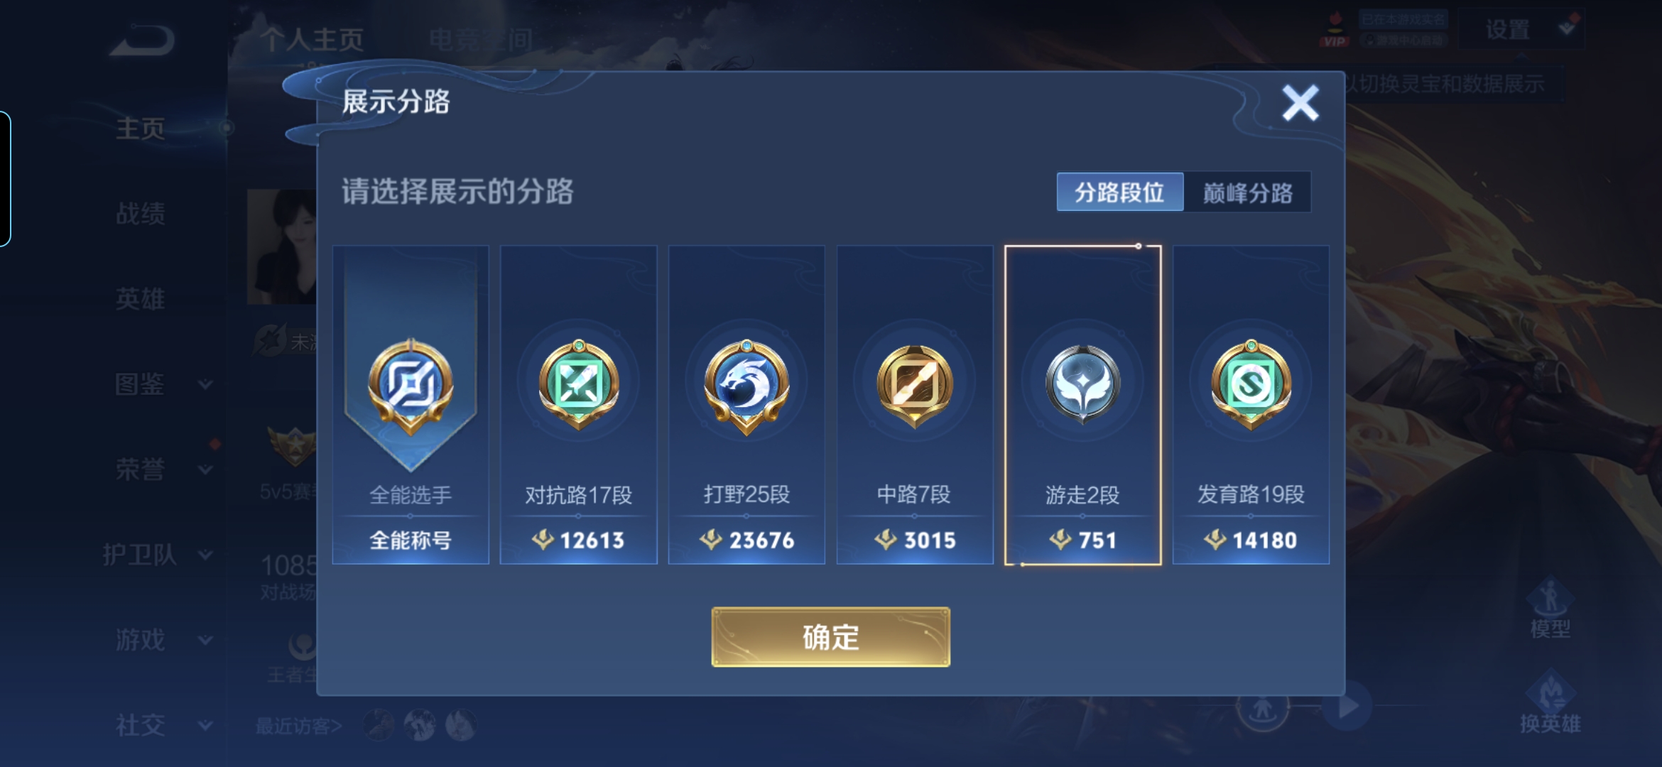
Task: Tap the 换英雄 change hero icon
Action: coord(1550,702)
